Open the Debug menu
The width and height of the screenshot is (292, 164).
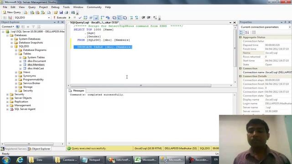point(55,7)
